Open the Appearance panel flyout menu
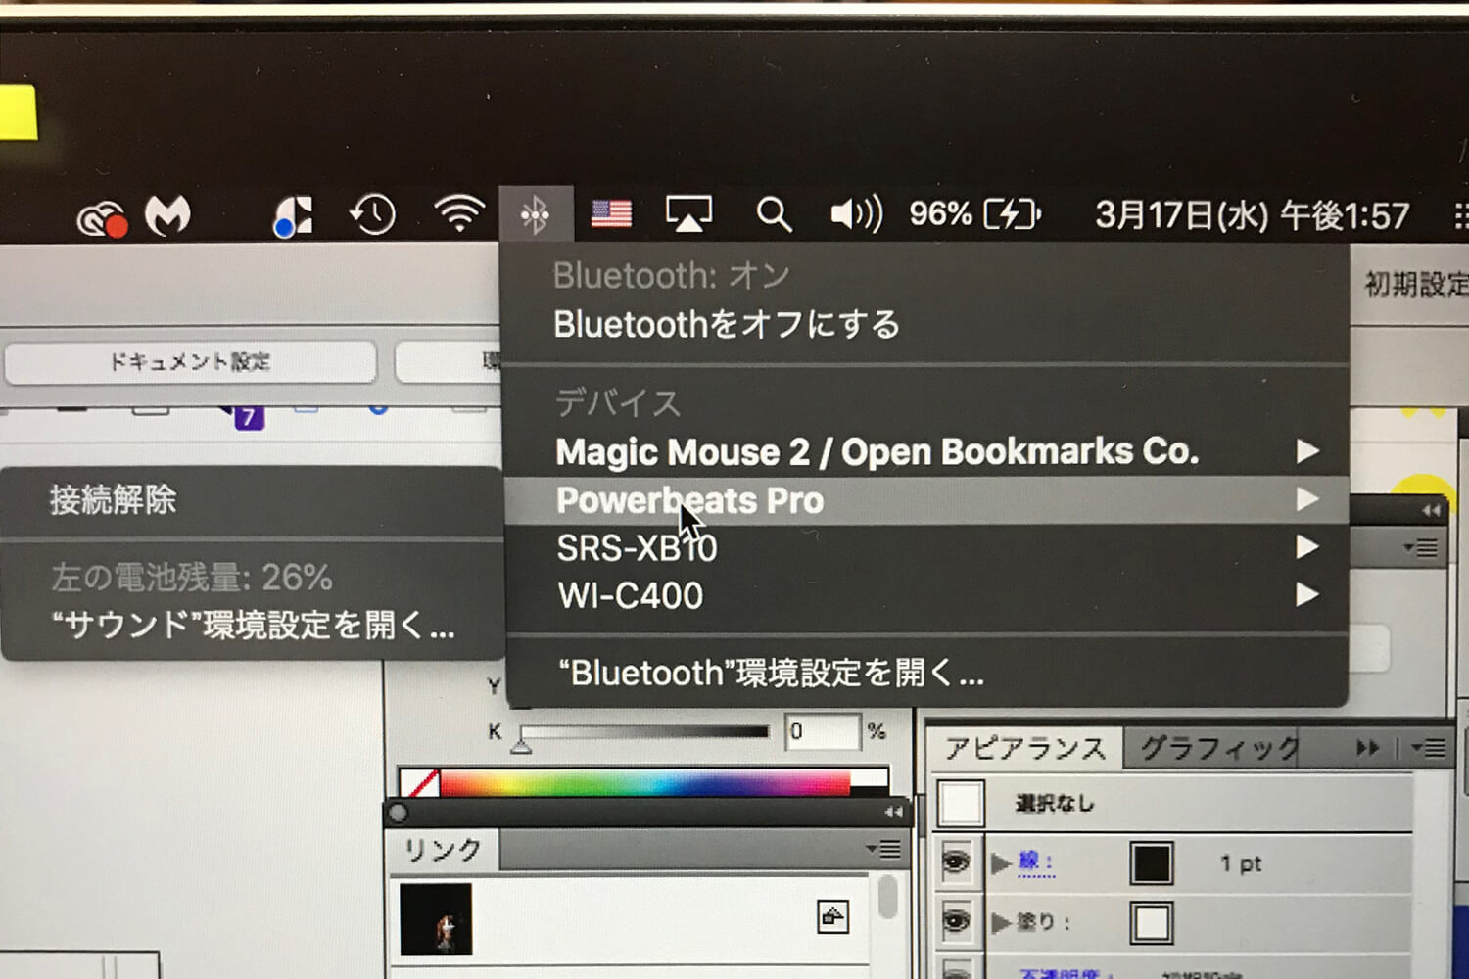This screenshot has height=979, width=1469. tap(1429, 749)
